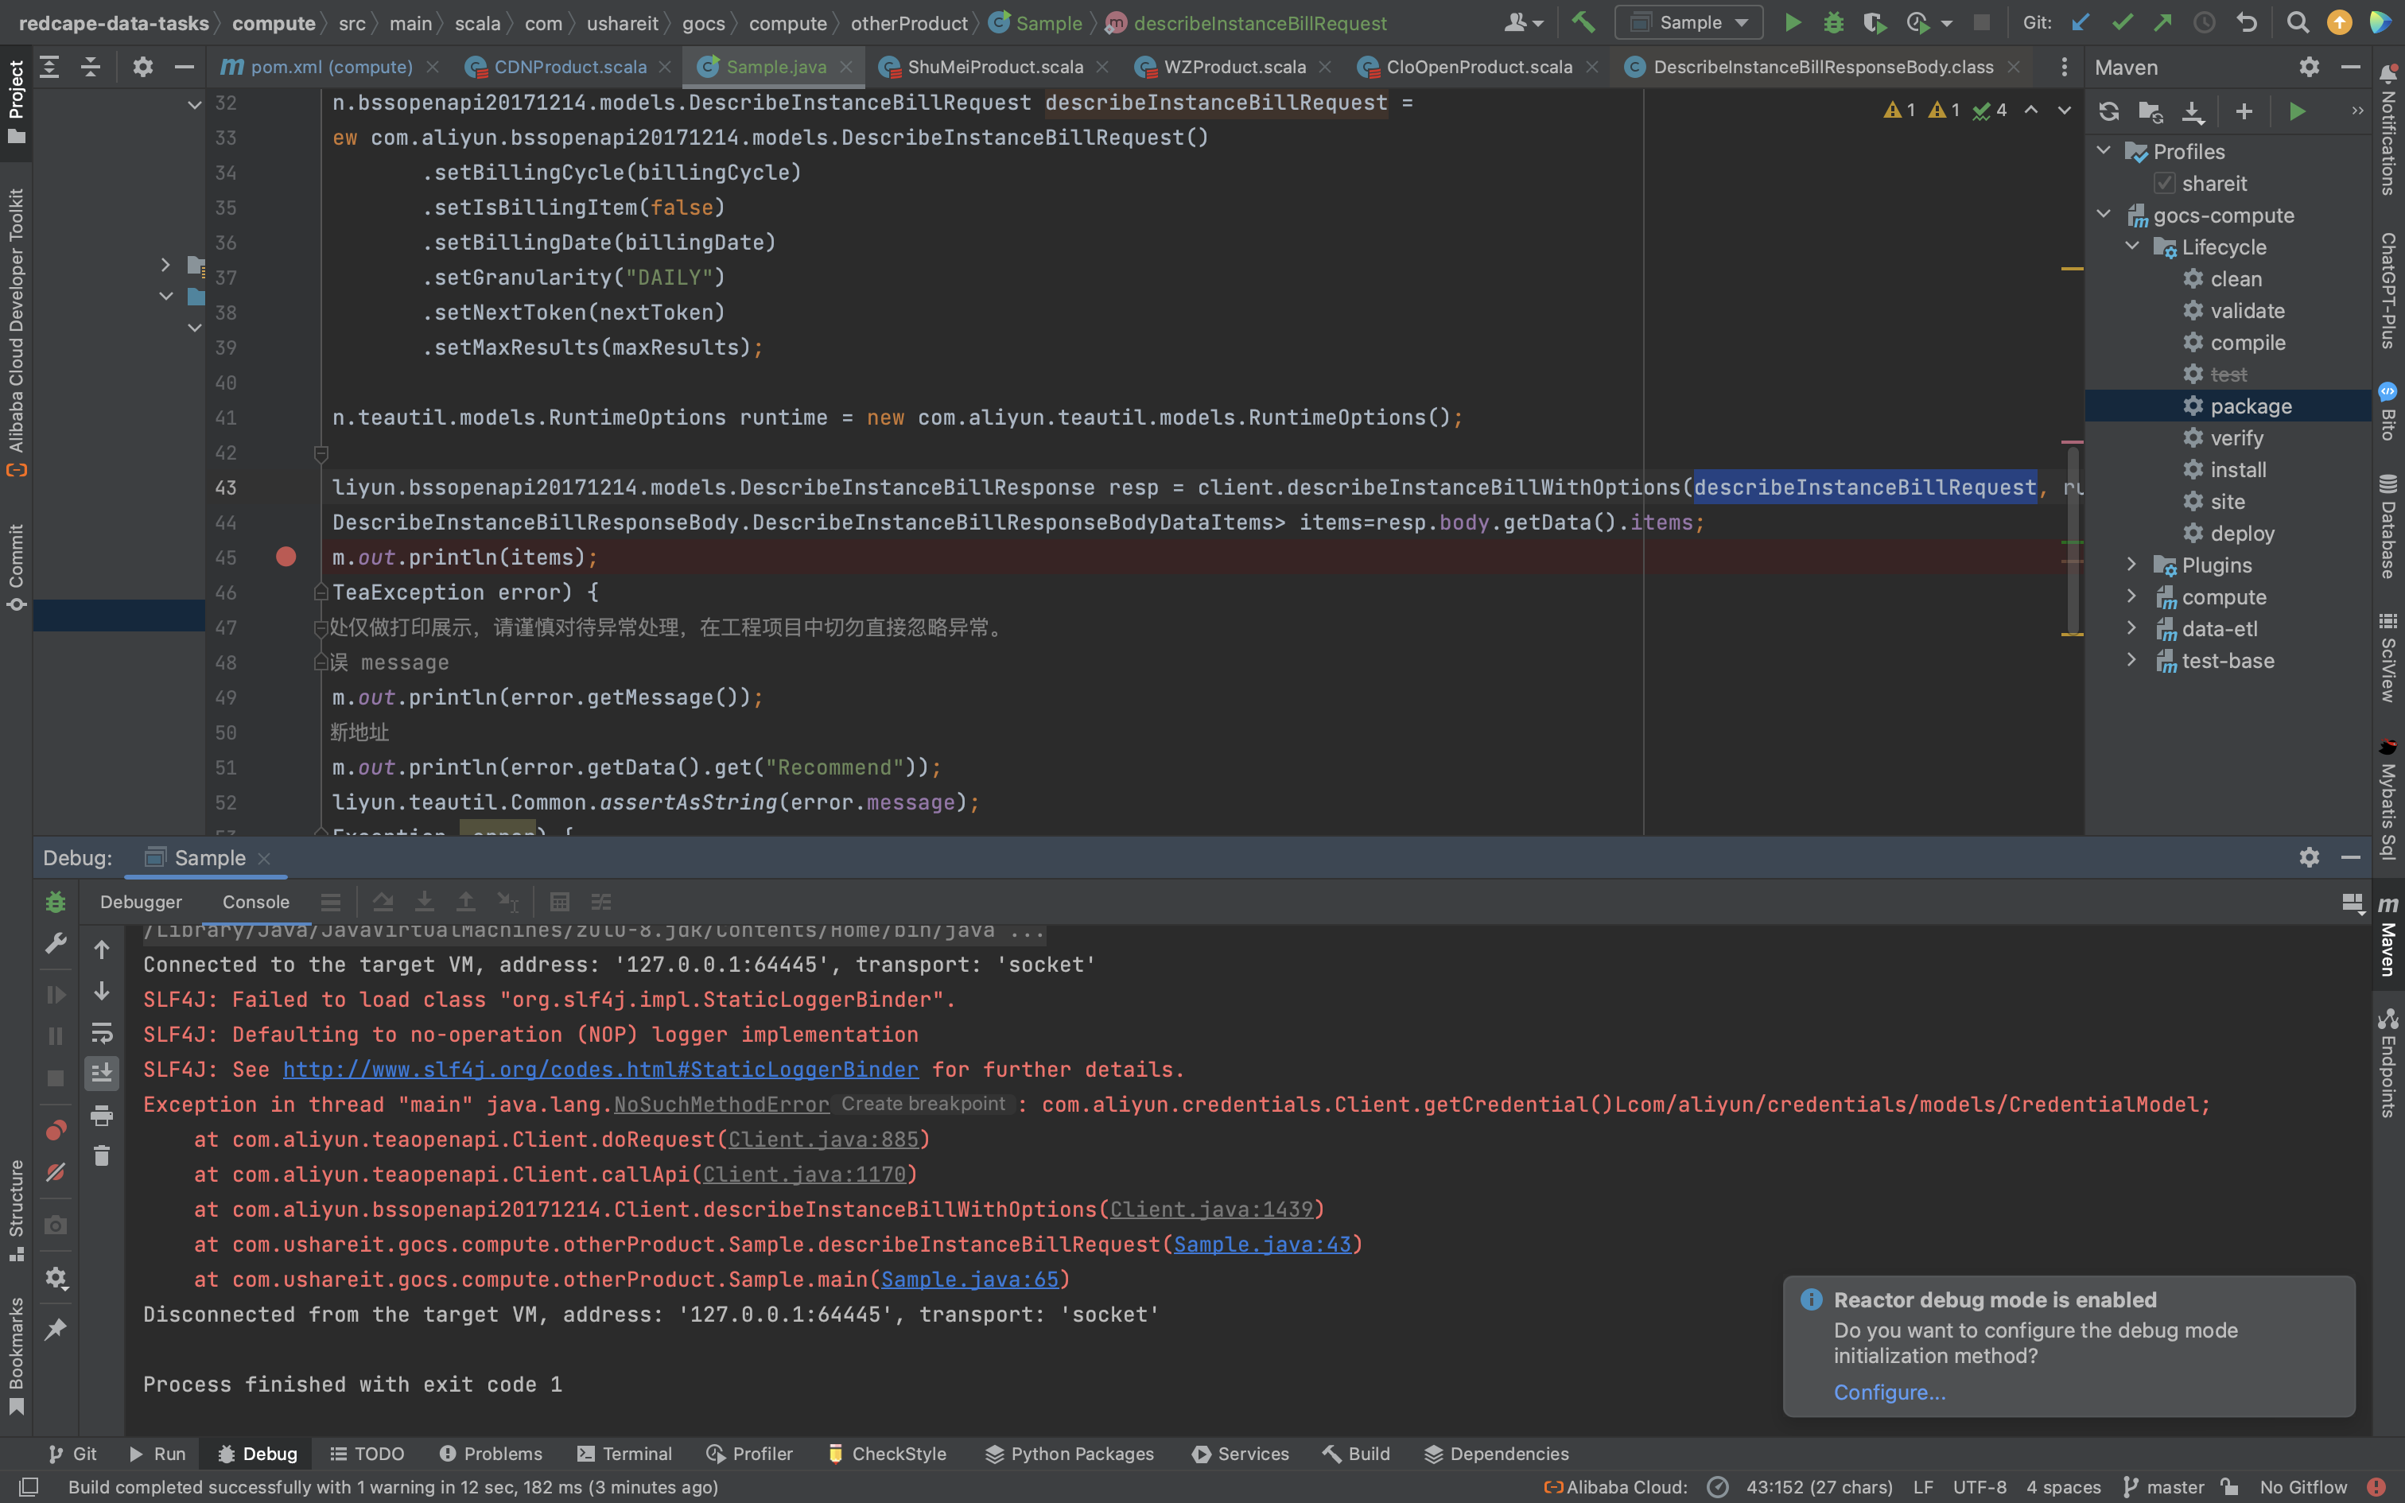The height and width of the screenshot is (1503, 2405).
Task: Click UTF-8 encoding in status bar
Action: pos(1979,1487)
